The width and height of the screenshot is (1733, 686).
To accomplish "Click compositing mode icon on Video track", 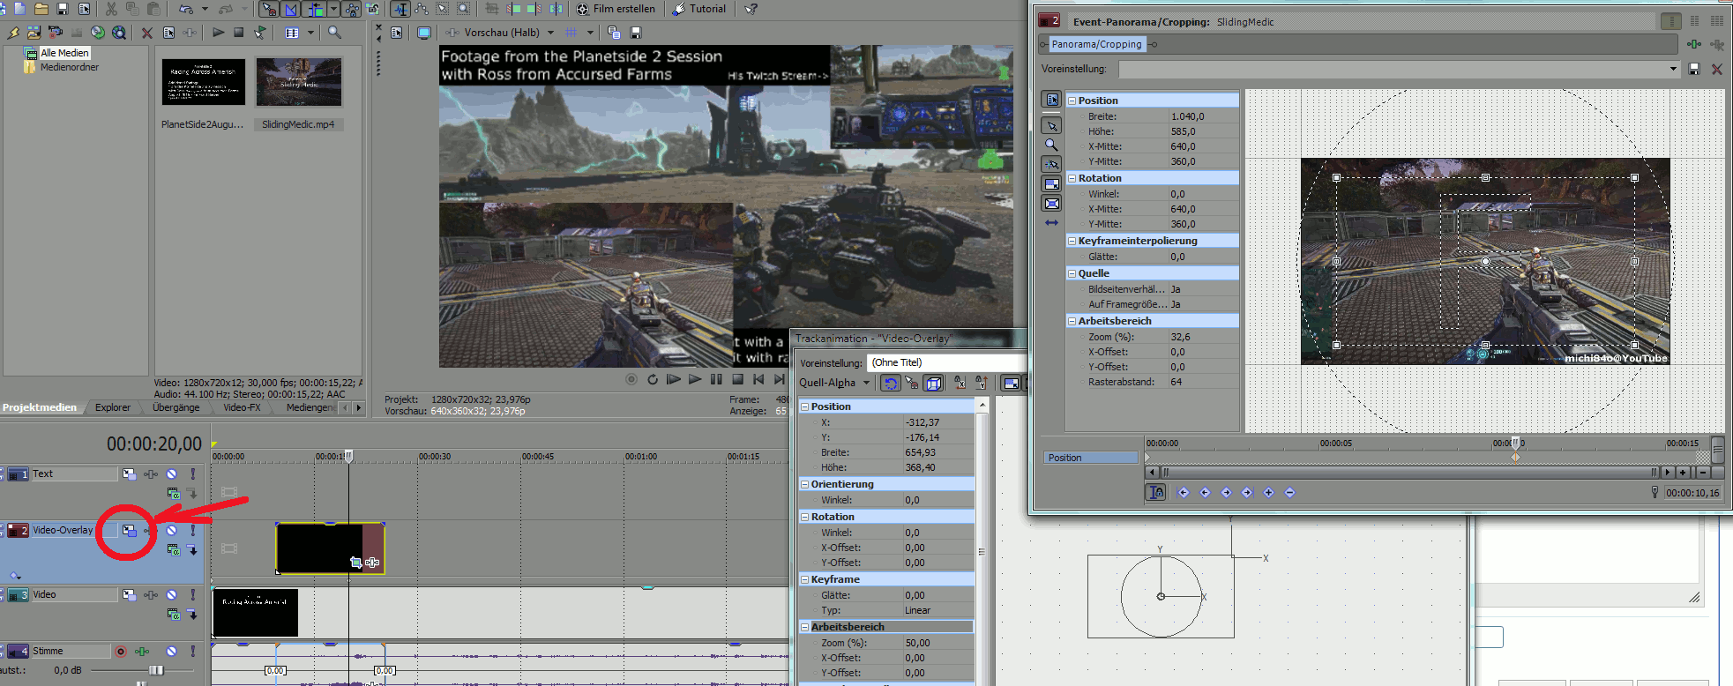I will tap(173, 614).
